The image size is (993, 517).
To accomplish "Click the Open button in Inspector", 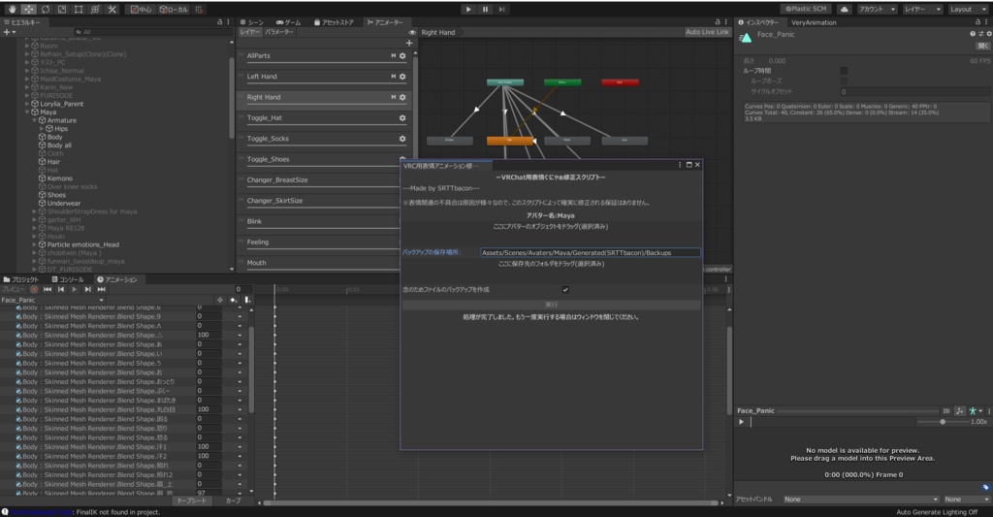I will [982, 47].
